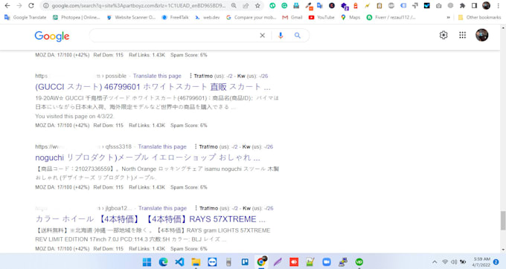Open Trello from taskbar
The image size is (506, 269).
[245, 262]
